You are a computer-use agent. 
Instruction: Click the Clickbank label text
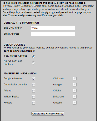click(x=58, y=79)
